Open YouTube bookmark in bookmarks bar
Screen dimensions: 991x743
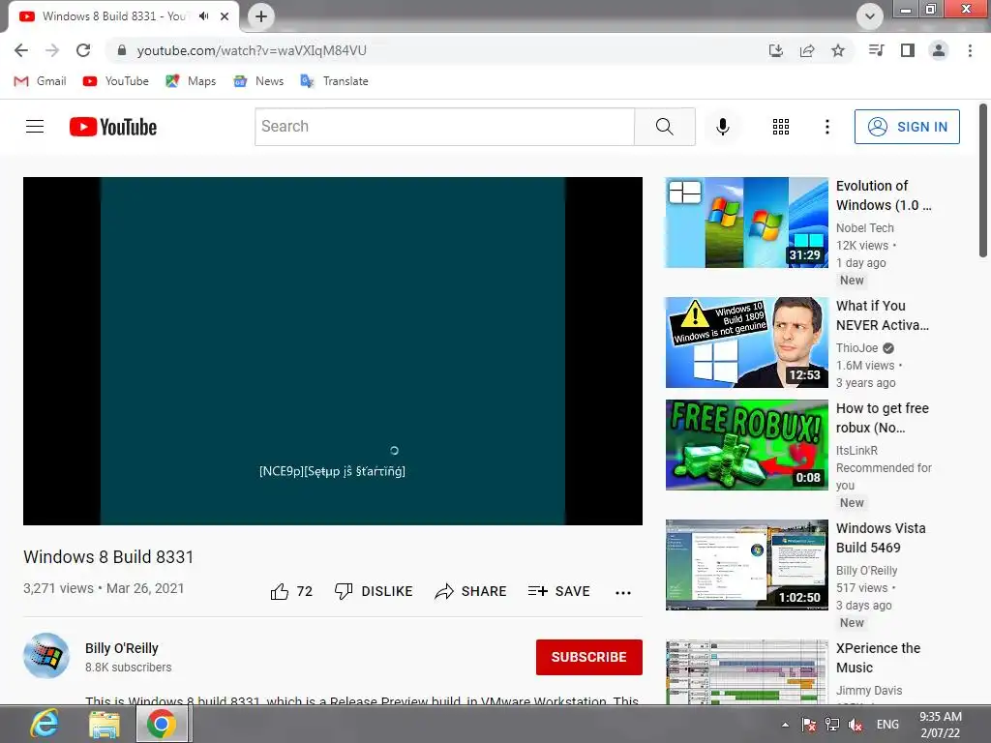pos(116,81)
